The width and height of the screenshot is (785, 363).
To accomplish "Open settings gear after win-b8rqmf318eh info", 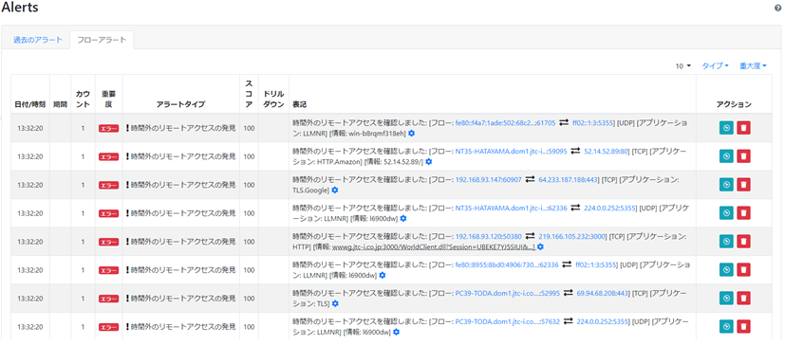I will [412, 134].
